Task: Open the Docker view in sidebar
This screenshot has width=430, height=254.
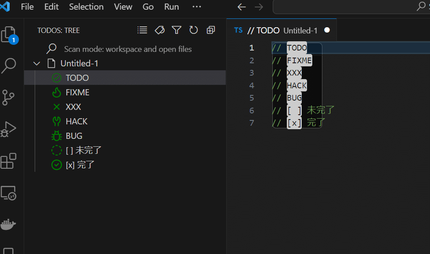Action: click(8, 225)
